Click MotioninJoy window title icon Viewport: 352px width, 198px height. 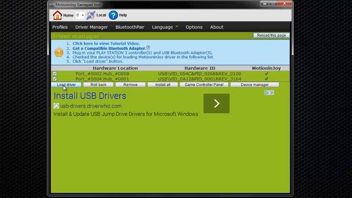click(x=52, y=4)
